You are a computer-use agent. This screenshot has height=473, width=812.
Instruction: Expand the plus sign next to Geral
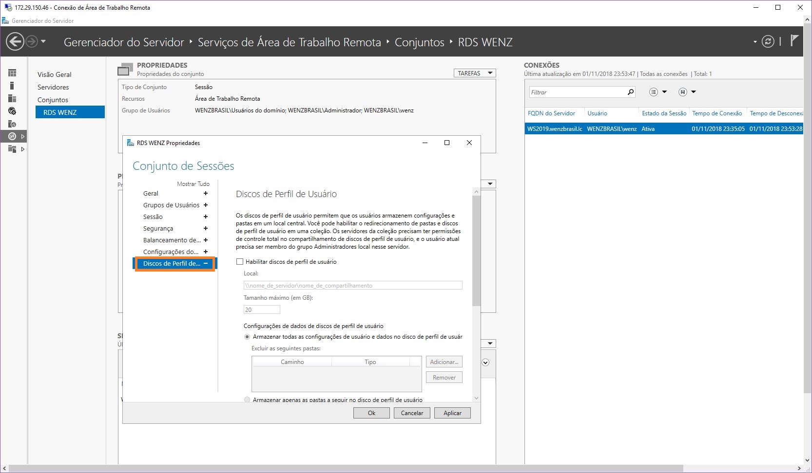206,193
